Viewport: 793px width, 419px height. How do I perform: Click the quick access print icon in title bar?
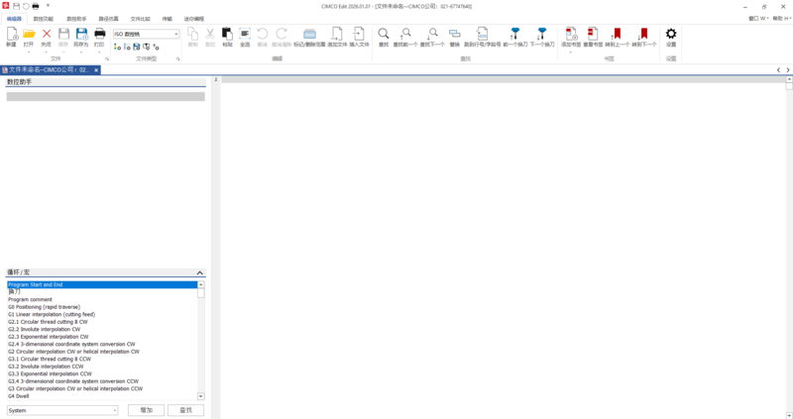click(36, 6)
